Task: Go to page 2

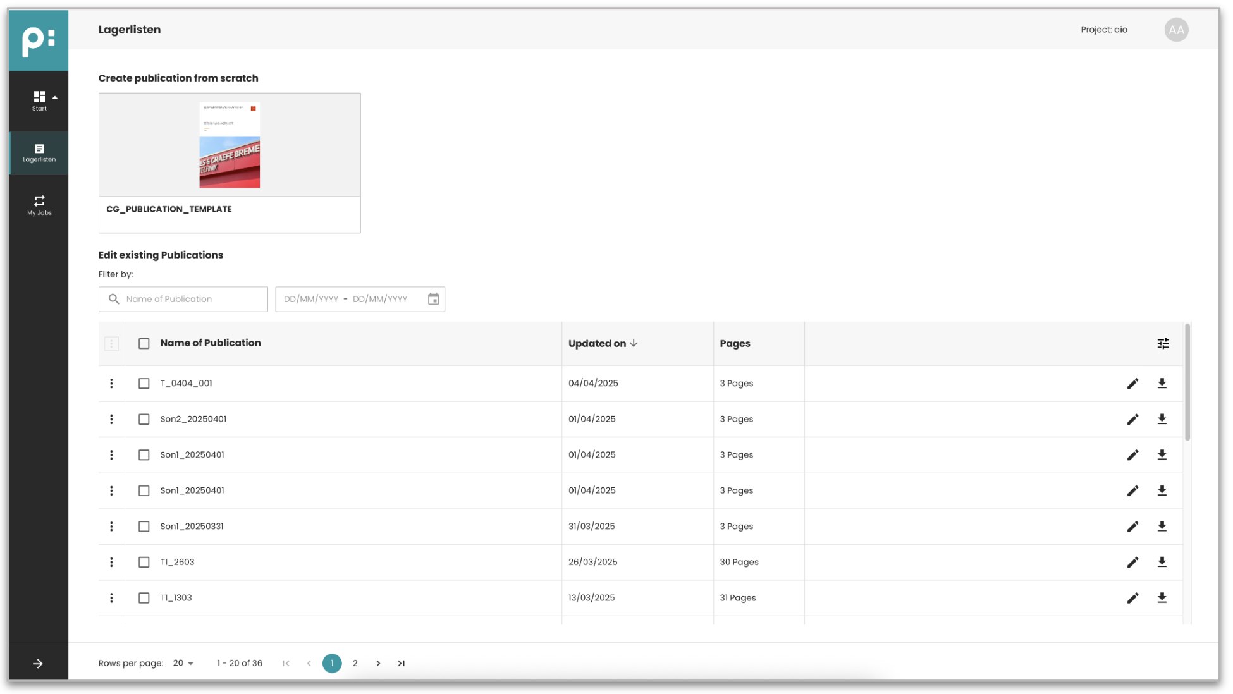Action: pyautogui.click(x=355, y=663)
